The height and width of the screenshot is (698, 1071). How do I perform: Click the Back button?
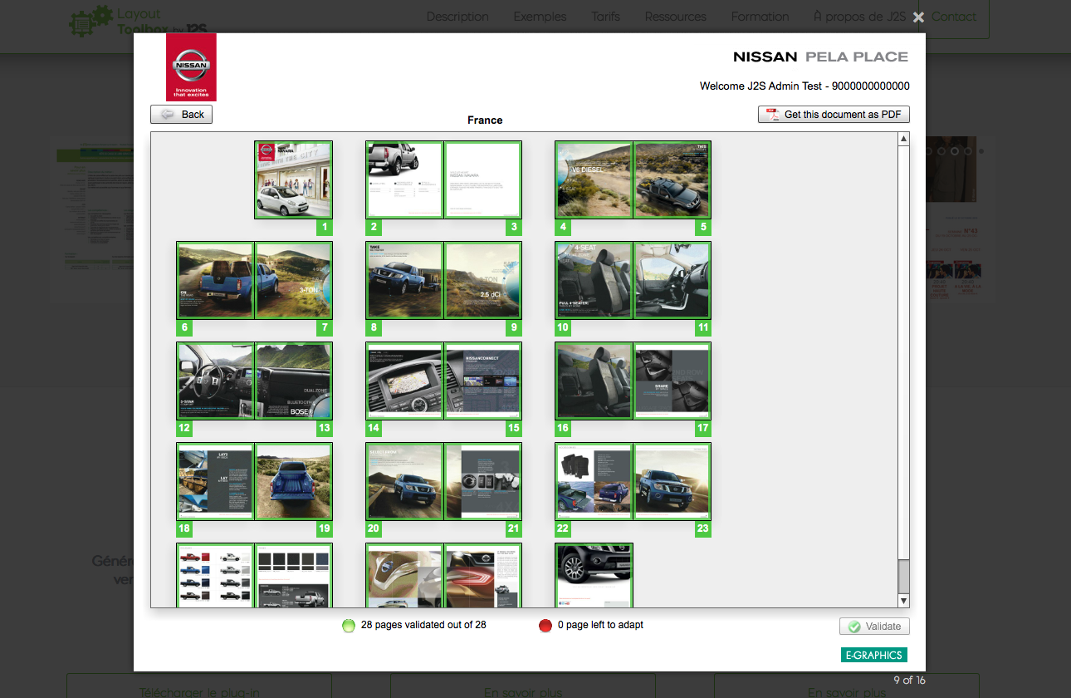tap(182, 115)
